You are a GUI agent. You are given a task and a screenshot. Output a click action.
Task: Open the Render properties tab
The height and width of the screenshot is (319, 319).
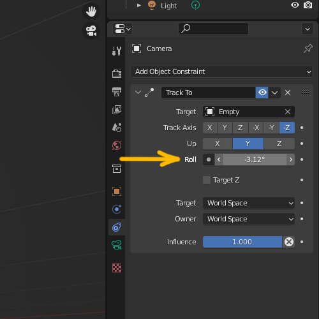tap(117, 73)
